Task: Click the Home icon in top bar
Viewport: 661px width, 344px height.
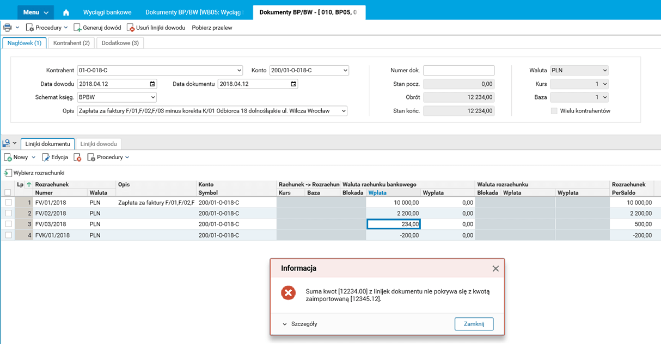Action: coord(66,12)
